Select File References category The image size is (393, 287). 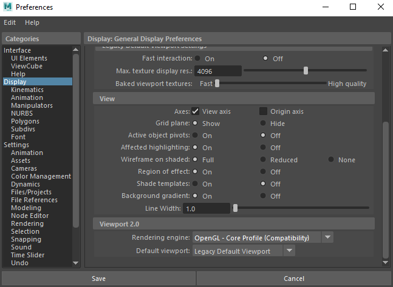[34, 200]
